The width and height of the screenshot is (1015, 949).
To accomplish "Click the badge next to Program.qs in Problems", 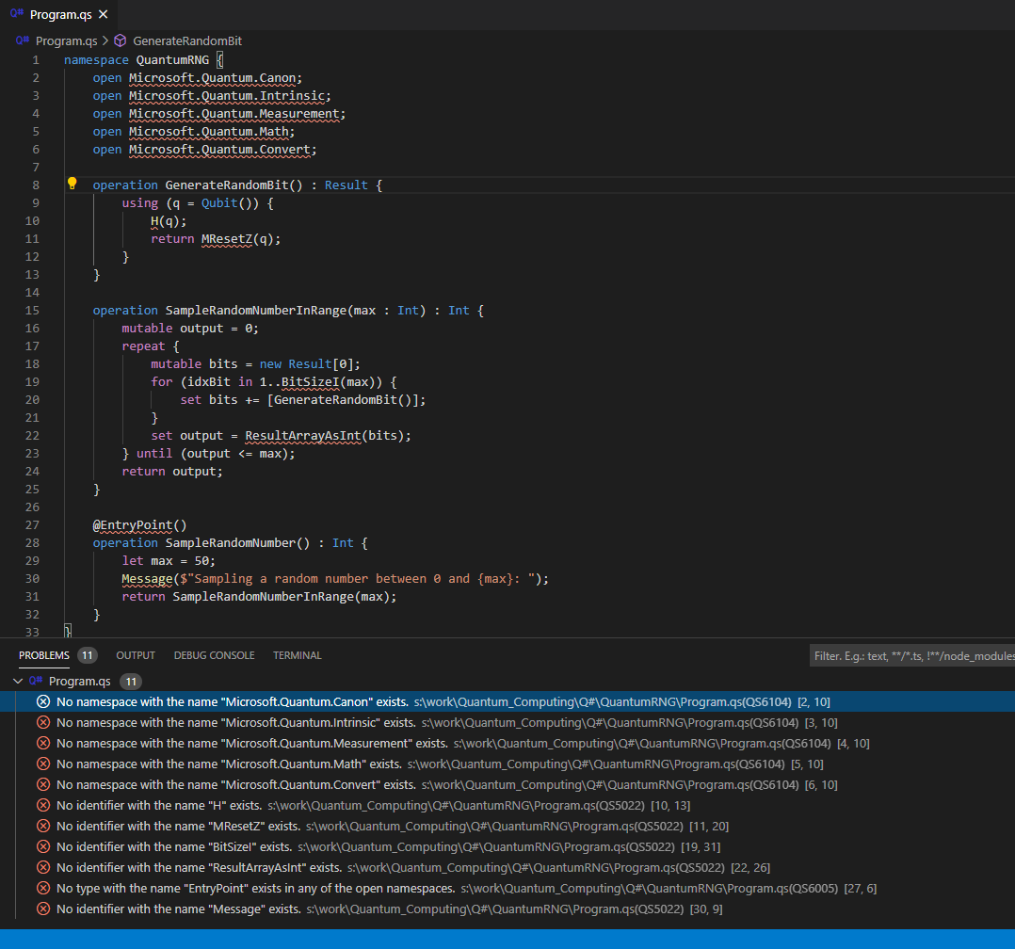I will [x=131, y=681].
